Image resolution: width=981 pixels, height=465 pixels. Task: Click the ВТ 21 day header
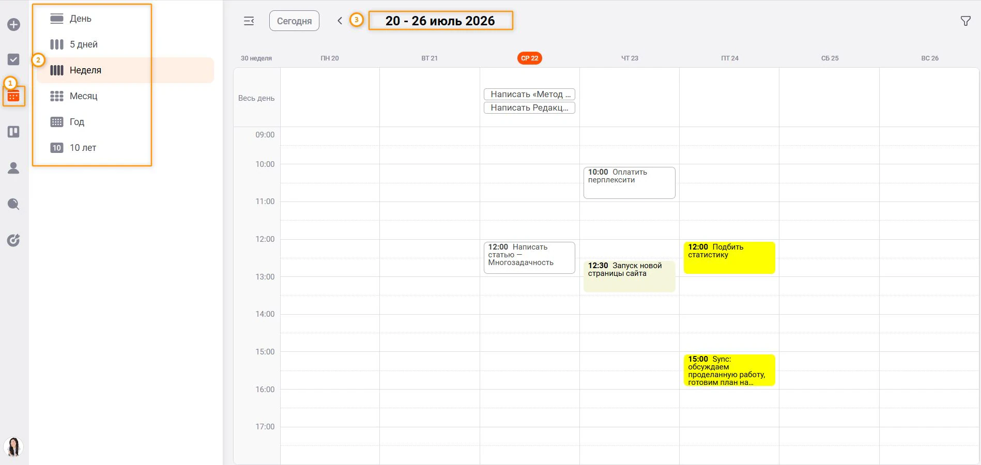430,58
